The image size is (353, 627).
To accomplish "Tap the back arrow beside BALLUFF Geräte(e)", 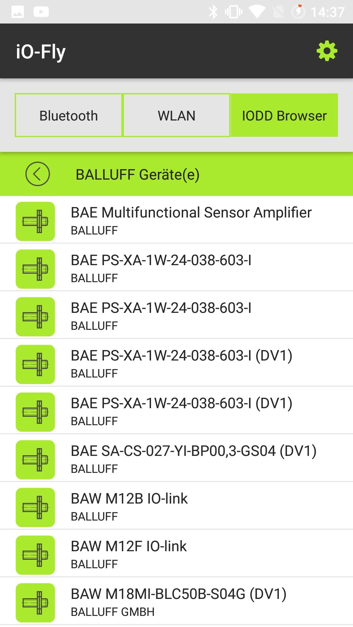I will pos(38,174).
